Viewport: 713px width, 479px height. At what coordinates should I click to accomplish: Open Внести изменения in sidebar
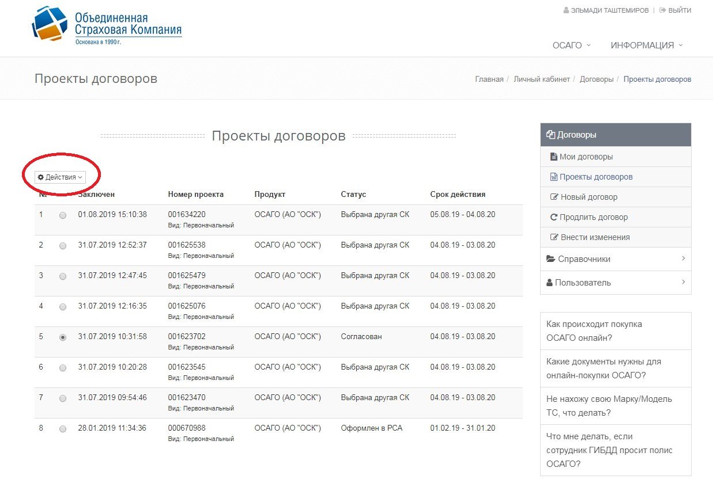tap(616, 237)
